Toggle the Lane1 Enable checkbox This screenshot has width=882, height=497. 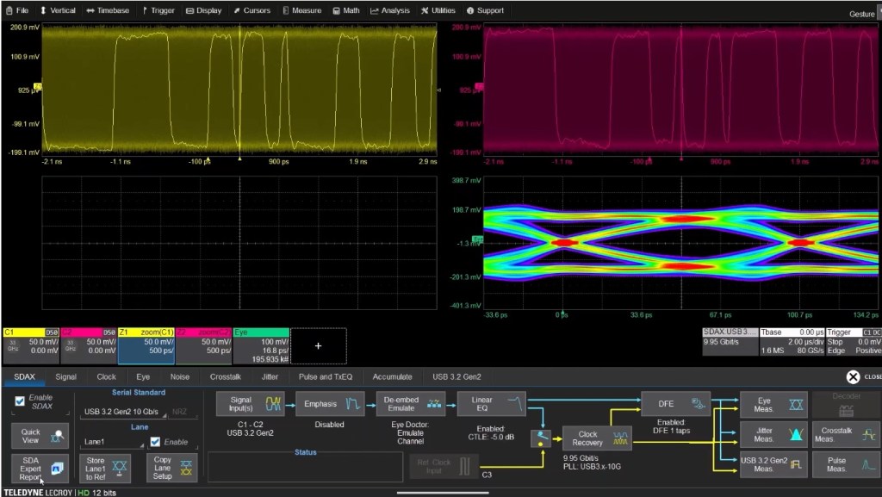point(155,442)
